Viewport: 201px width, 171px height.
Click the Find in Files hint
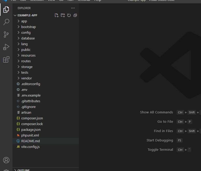[x=163, y=131]
